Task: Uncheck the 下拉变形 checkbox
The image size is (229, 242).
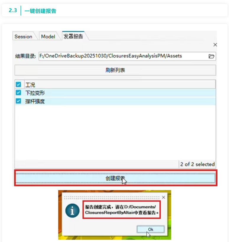Action: point(18,93)
